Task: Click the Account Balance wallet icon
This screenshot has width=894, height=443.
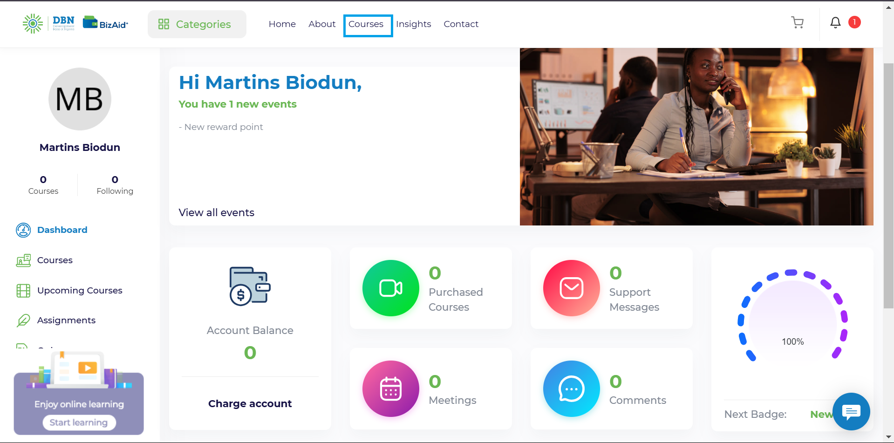Action: [250, 286]
